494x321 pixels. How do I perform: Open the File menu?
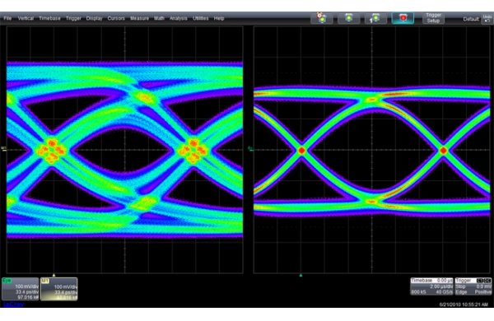click(x=7, y=19)
